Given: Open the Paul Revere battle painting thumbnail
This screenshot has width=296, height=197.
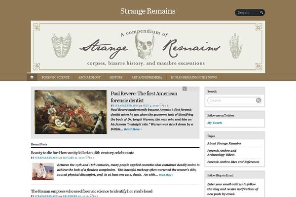Looking at the screenshot, I should (x=71, y=112).
